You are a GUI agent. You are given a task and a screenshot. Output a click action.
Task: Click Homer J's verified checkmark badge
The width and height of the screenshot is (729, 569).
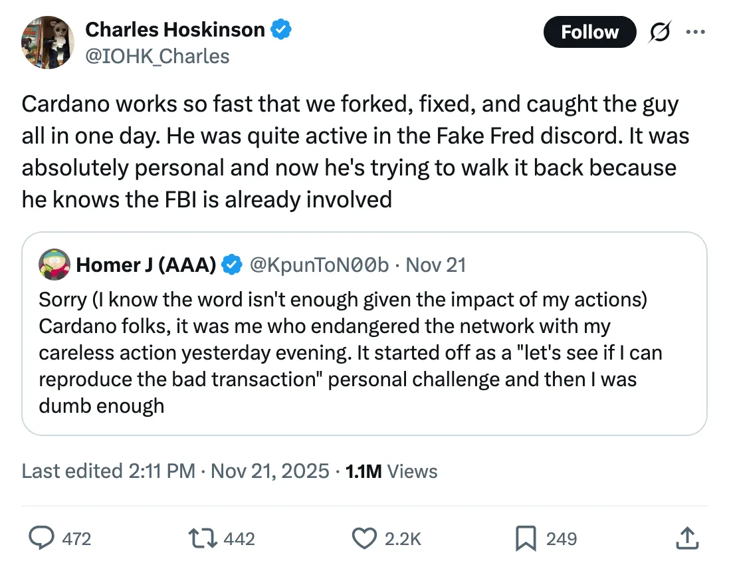231,265
